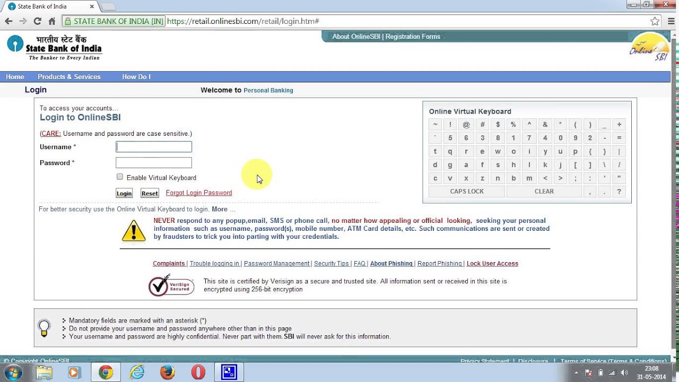Show hidden tray icons arrow
This screenshot has width=679, height=382.
click(577, 373)
